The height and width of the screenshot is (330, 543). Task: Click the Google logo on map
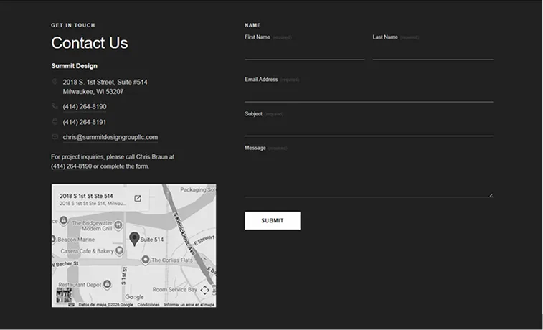(x=134, y=297)
